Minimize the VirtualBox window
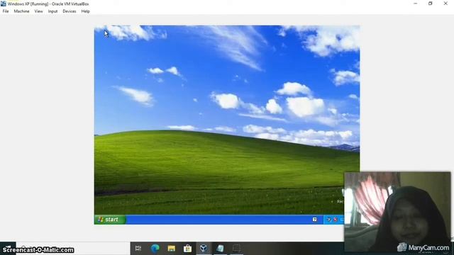Image resolution: width=454 pixels, height=255 pixels. [416, 4]
